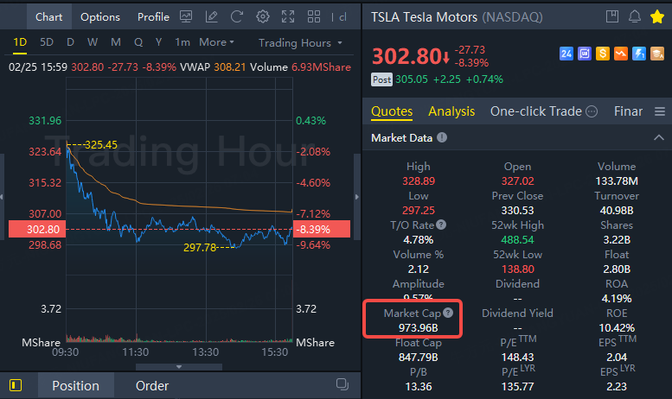The image size is (672, 399).
Task: Click the save layout icon beside TSLA title
Action: [x=612, y=16]
